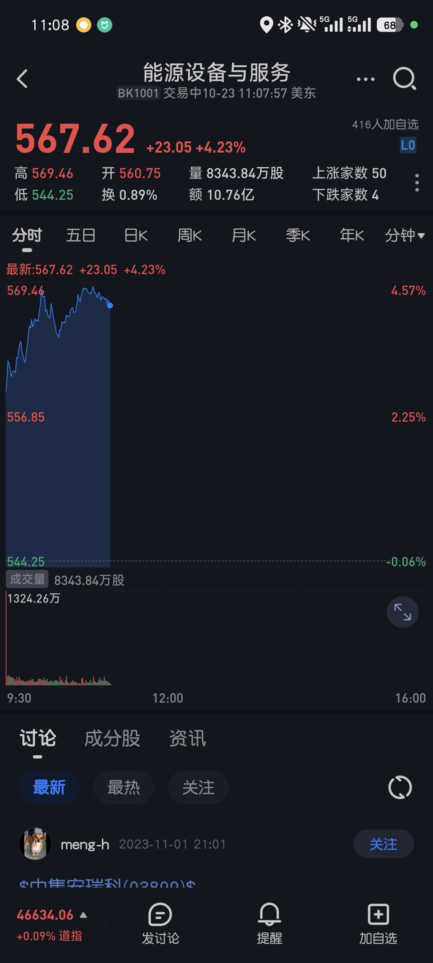The width and height of the screenshot is (433, 963).
Task: Select the 关注 filter chip
Action: click(x=198, y=787)
